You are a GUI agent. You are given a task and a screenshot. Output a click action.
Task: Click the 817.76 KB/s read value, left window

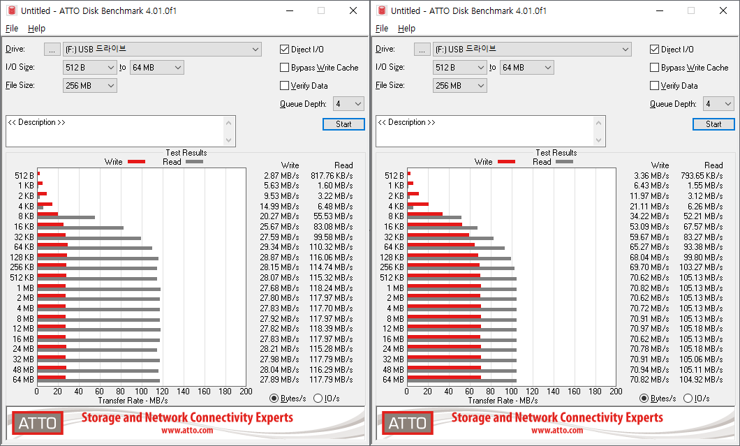332,176
